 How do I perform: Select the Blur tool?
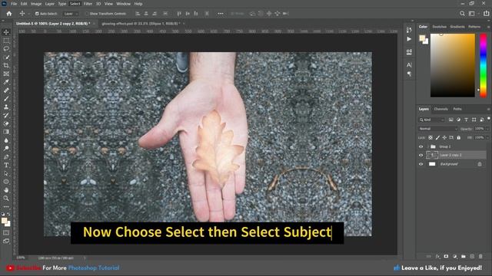6,140
